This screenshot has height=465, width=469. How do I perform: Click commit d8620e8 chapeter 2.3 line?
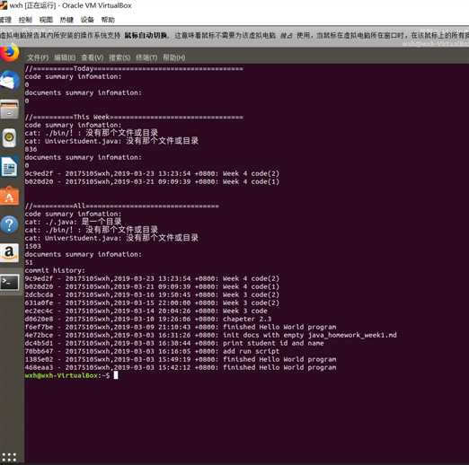coord(148,319)
